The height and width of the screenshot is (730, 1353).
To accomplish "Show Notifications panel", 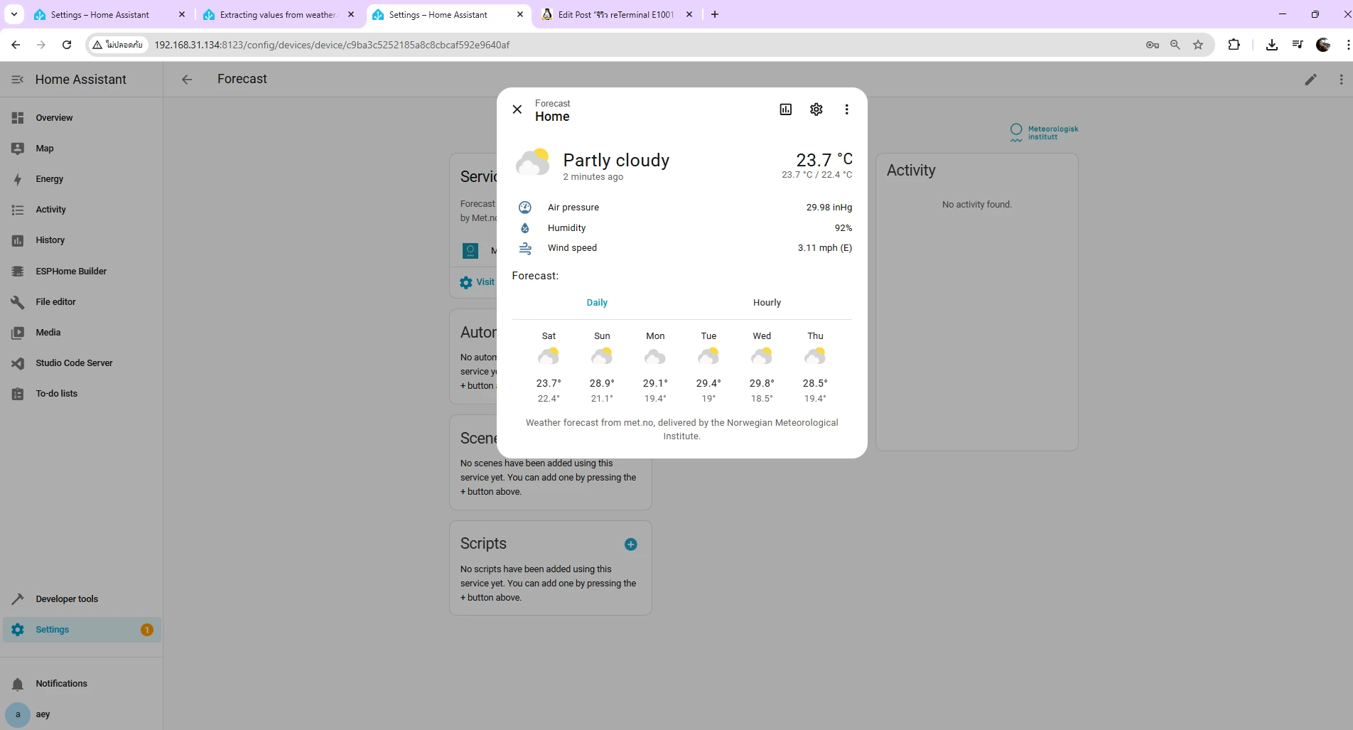I will pos(61,684).
